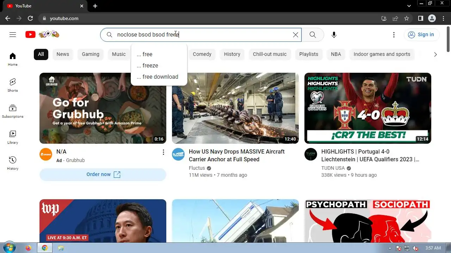Select the NBA category chip
This screenshot has height=253, width=451.
(336, 54)
